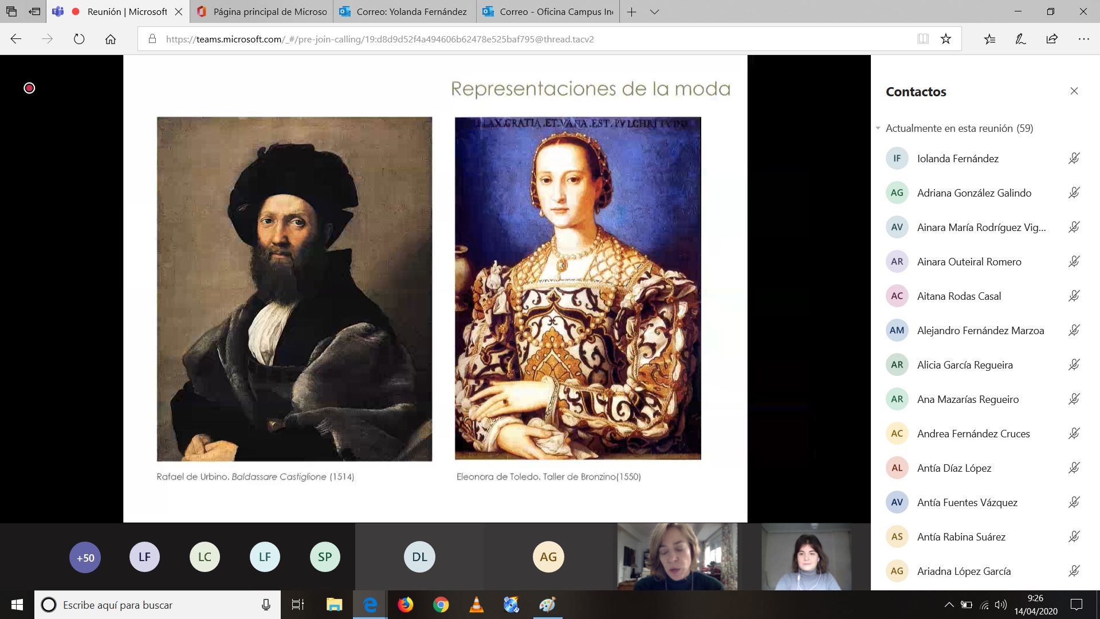
Task: Switch to 'Correo: Yolanda Fernández' tab
Action: [x=404, y=11]
